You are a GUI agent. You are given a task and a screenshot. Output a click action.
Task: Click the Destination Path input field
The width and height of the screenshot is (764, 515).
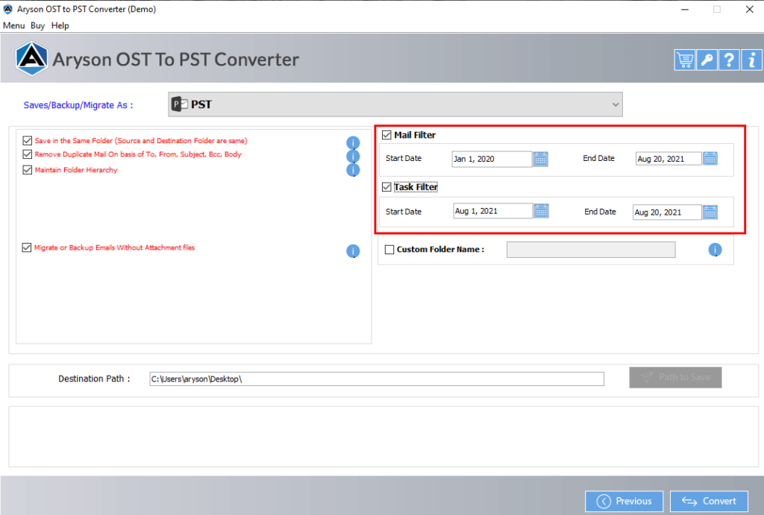click(377, 379)
